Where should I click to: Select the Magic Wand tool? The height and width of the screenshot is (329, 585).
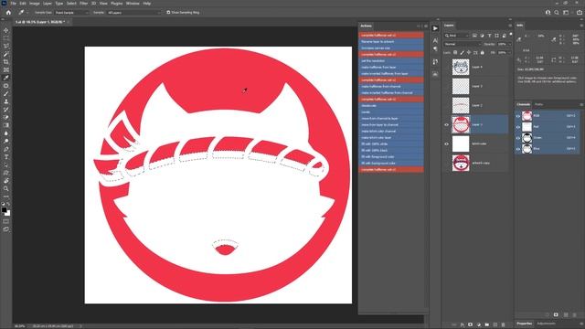click(6, 55)
